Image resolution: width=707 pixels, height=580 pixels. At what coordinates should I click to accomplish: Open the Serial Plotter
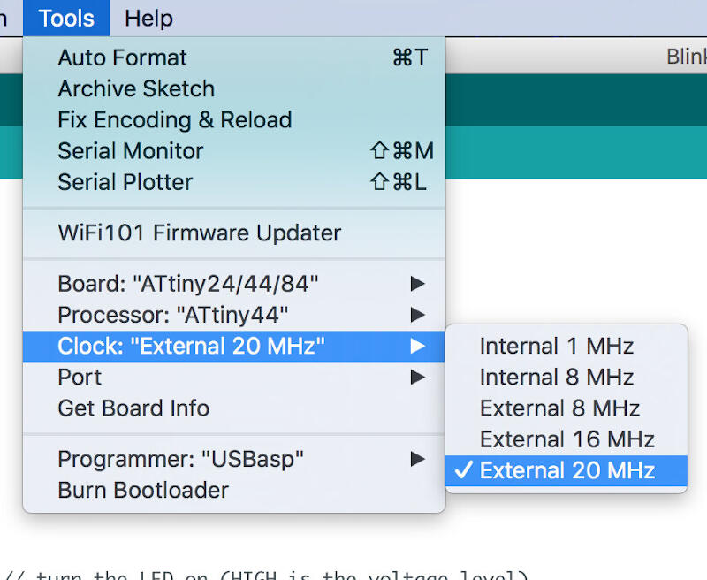pos(125,182)
